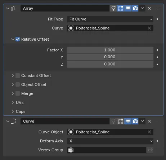
Task: Clear Poltergeist_Spline from Array Curve field
Action: tap(149, 28)
